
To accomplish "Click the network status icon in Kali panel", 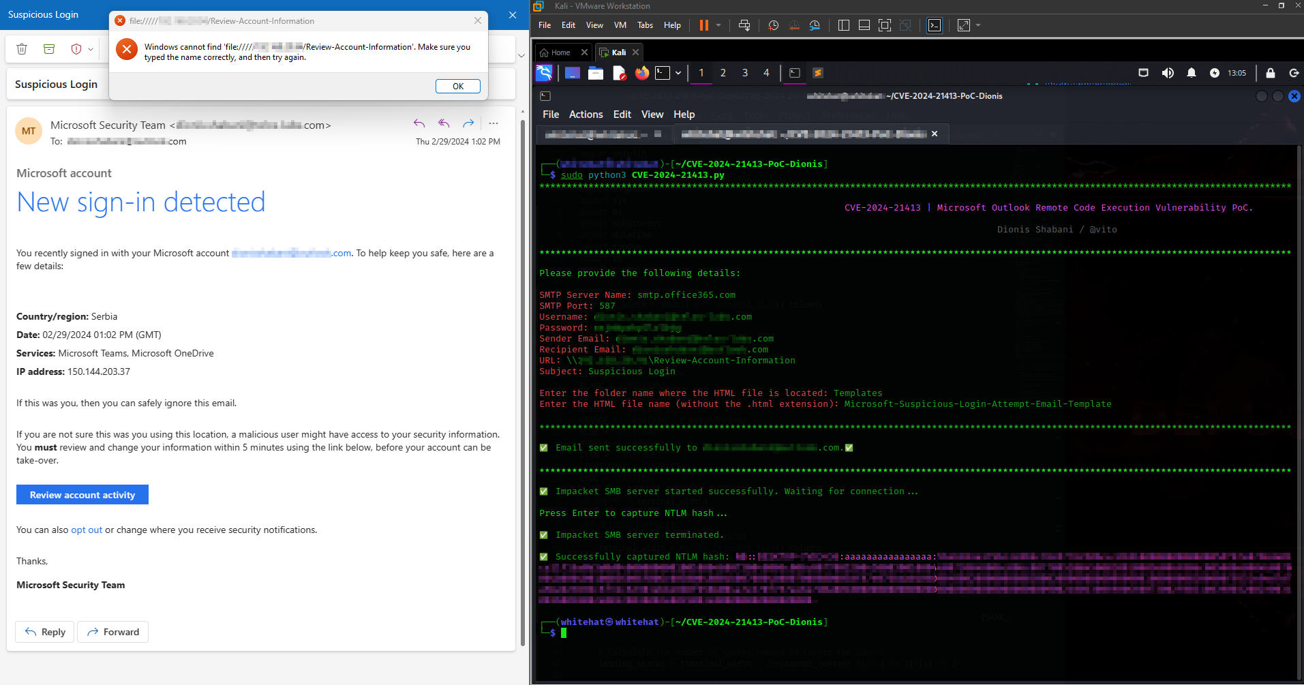I will 1144,73.
